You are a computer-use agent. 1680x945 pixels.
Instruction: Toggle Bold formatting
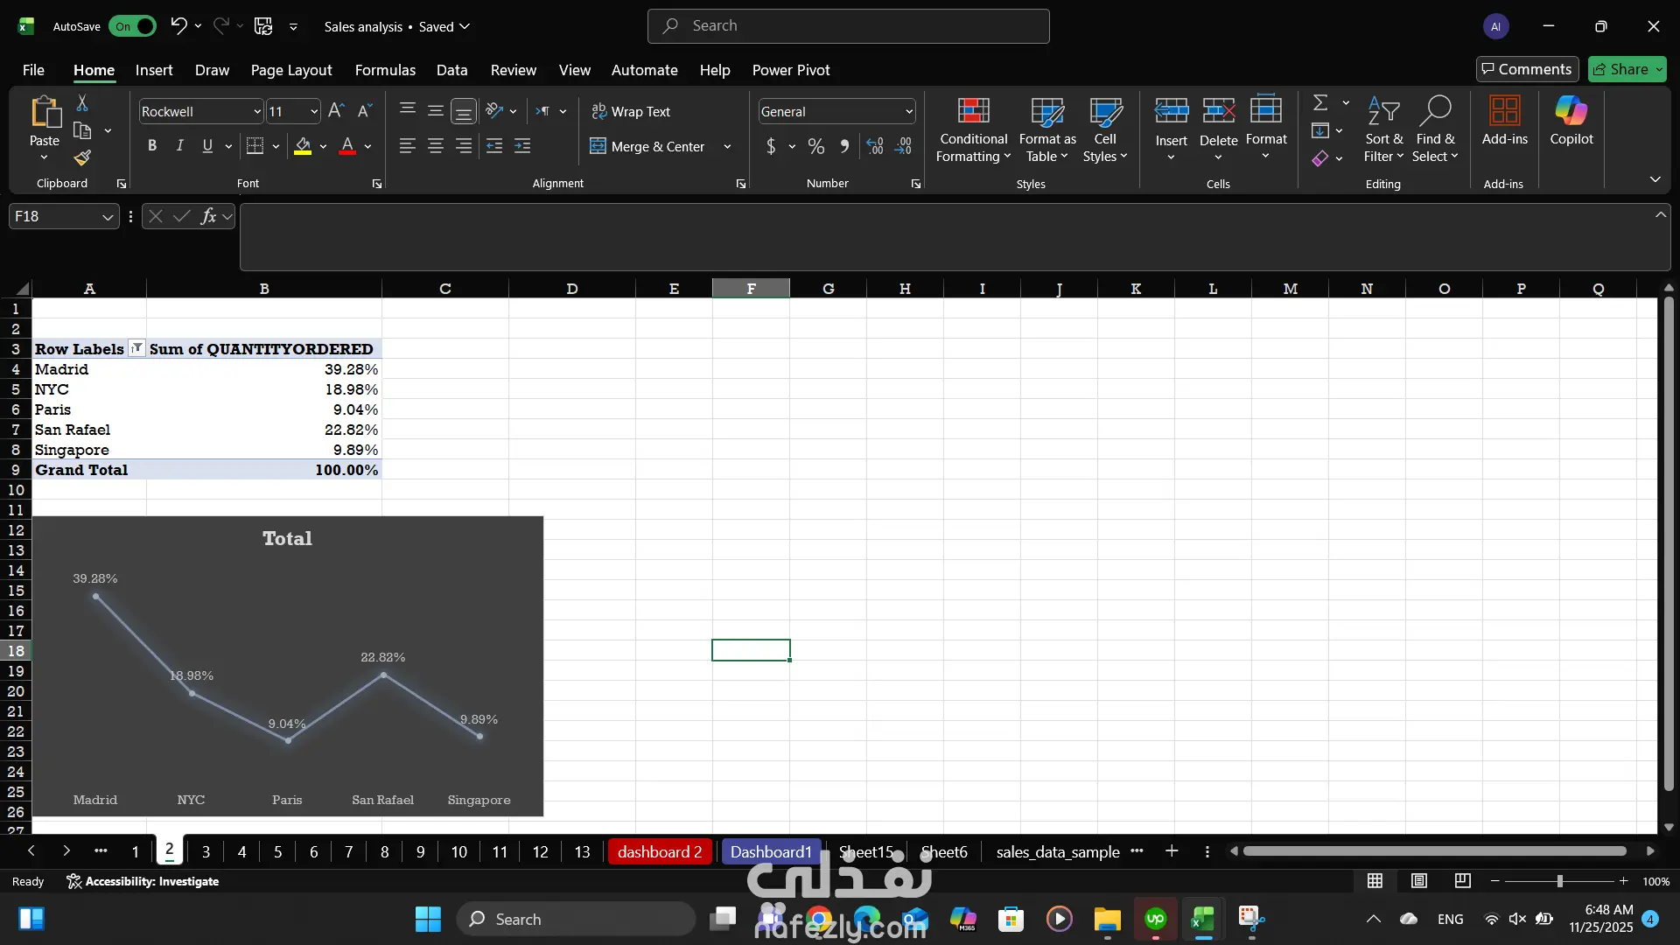click(152, 146)
